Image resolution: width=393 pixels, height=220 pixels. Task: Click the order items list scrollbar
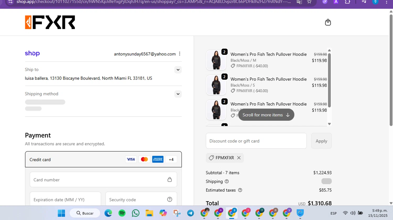pyautogui.click(x=329, y=80)
